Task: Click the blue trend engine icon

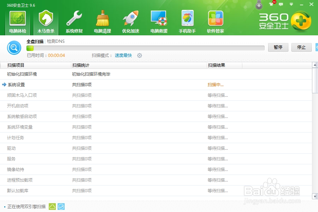Action: 61,206
